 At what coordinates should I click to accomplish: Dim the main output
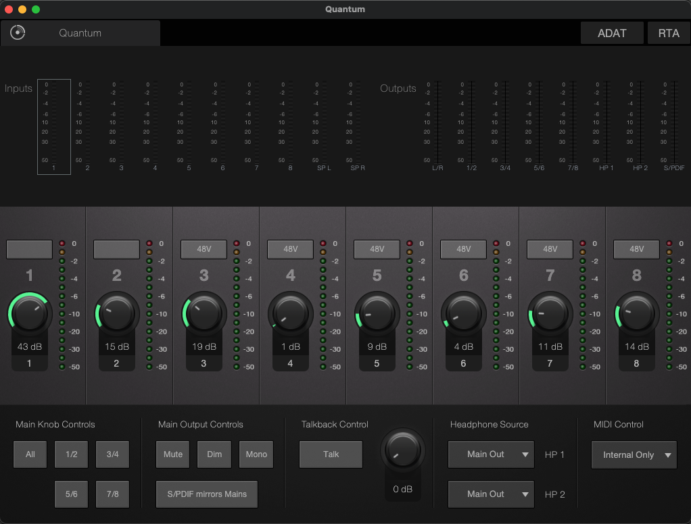tap(214, 454)
